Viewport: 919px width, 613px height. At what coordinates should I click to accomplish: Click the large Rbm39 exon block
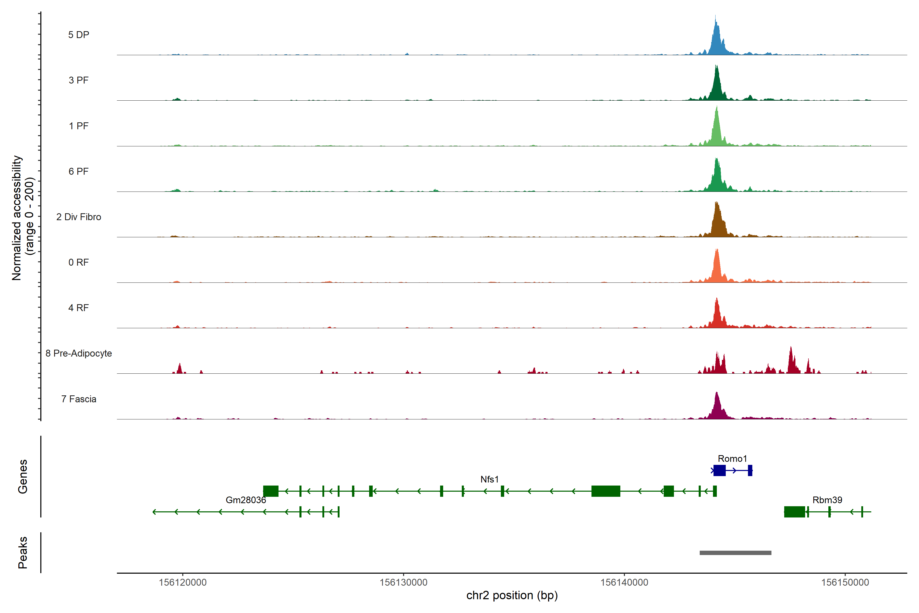(794, 512)
